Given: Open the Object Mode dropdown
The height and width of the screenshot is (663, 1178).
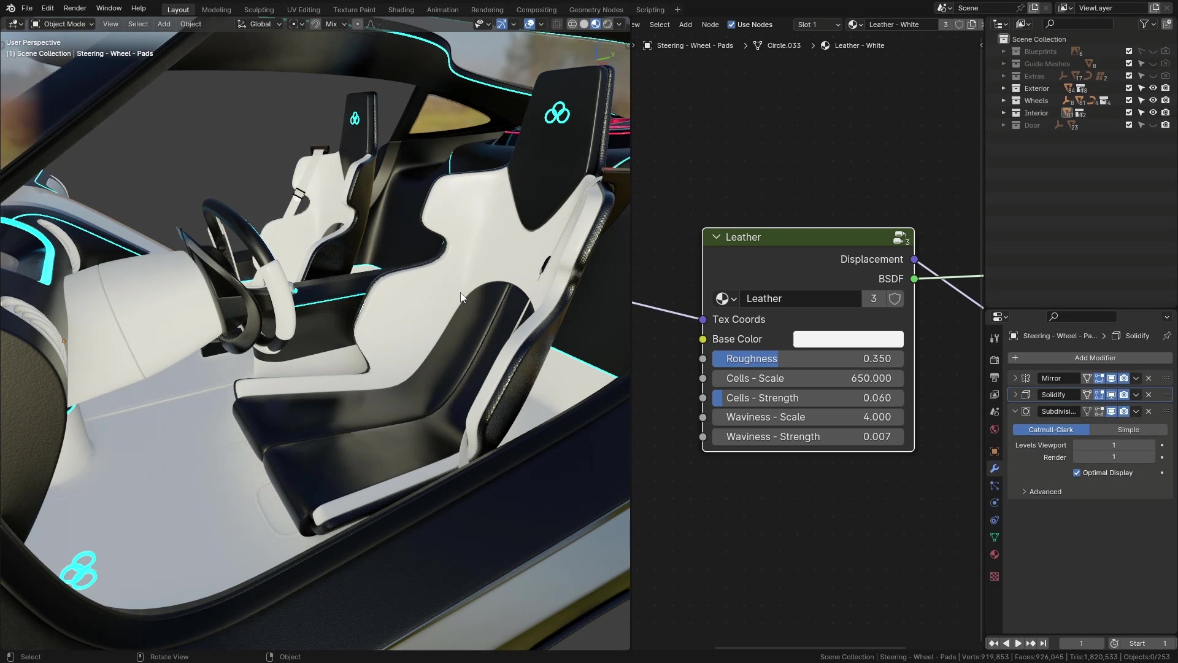Looking at the screenshot, I should tap(63, 24).
